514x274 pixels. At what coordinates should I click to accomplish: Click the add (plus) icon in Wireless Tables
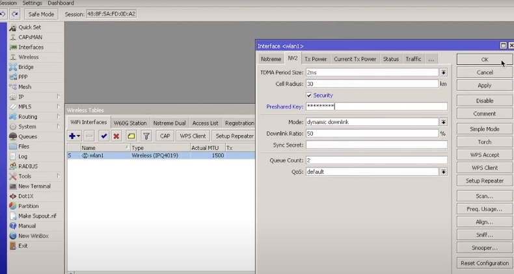pos(73,136)
